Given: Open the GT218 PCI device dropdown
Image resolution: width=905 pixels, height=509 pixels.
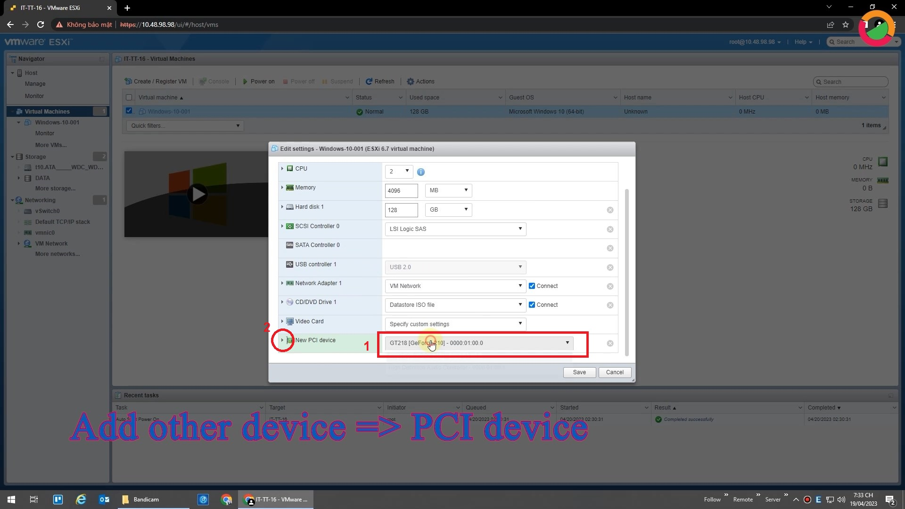Looking at the screenshot, I should (x=479, y=343).
